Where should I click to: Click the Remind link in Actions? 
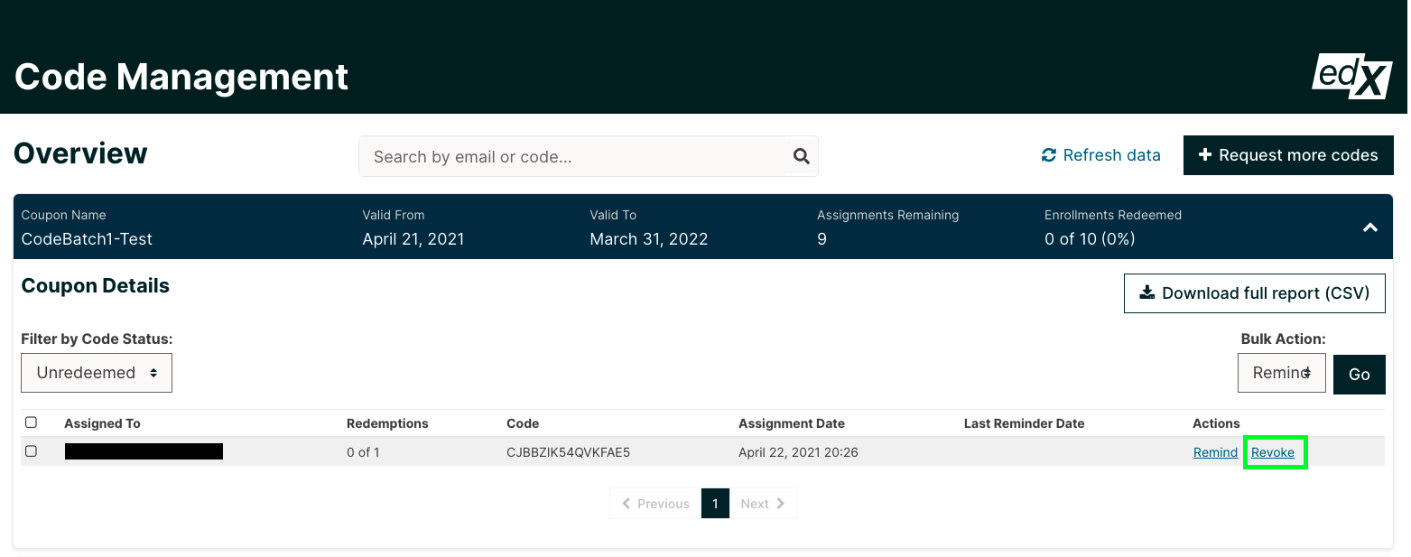click(1215, 452)
